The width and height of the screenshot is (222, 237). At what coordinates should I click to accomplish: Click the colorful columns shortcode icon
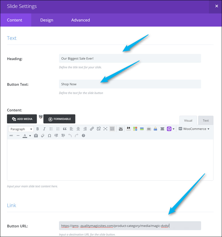coord(135,129)
